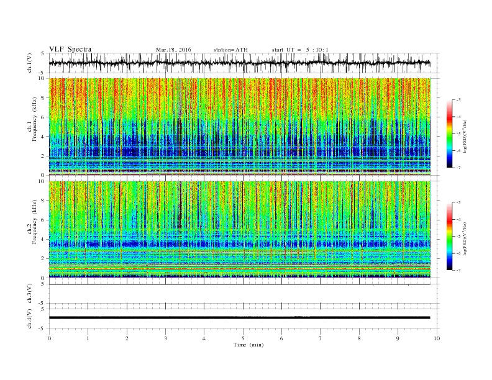Click the ch.1 'log(PSD)(V²/Hz)' colorbar label
Image resolution: width=492 pixels, height=380 pixels.
click(x=465, y=136)
